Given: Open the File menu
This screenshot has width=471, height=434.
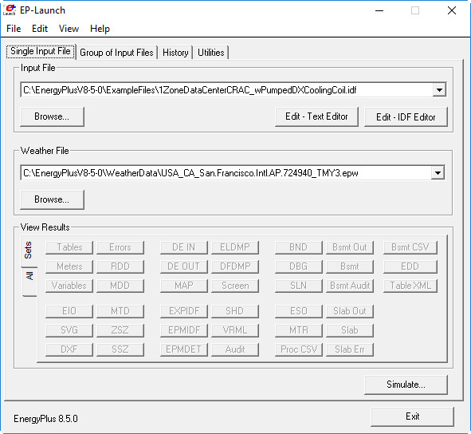Looking at the screenshot, I should coord(14,29).
